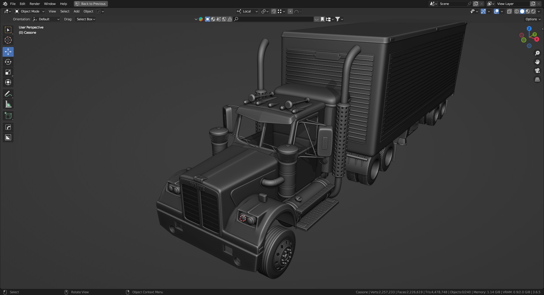This screenshot has height=295, width=544.
Task: Click the rounded-corner tool above bottom icon
Action: [8, 127]
